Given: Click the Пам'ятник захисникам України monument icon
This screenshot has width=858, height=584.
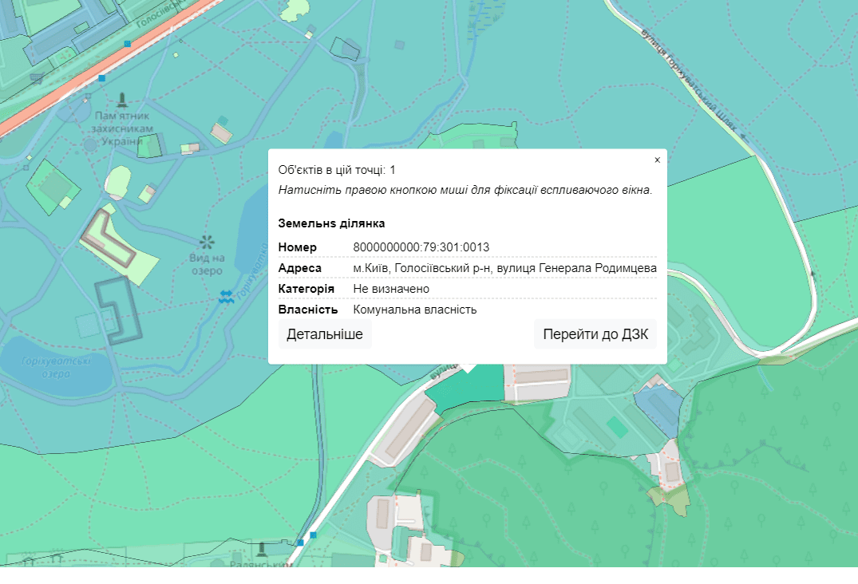Looking at the screenshot, I should pos(121,100).
